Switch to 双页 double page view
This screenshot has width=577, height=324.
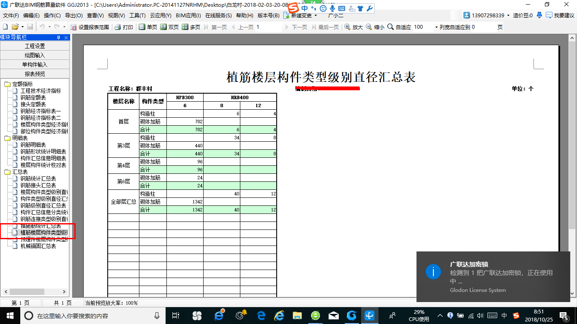[x=169, y=27]
